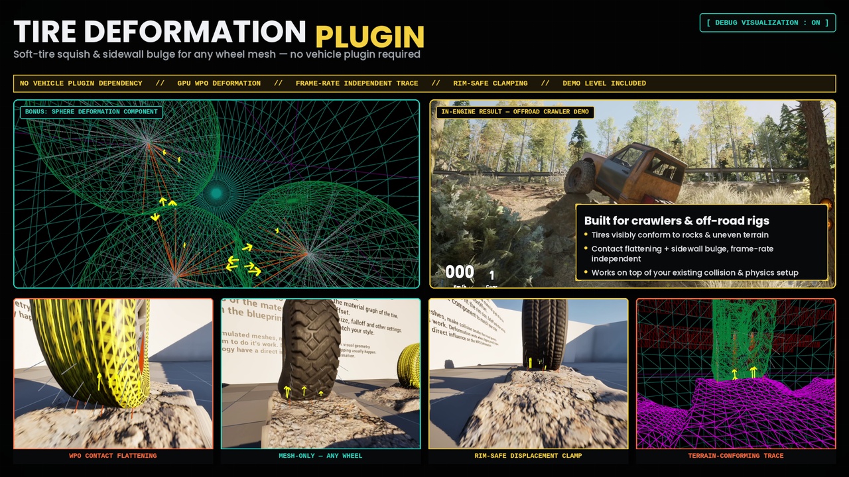The width and height of the screenshot is (849, 477).
Task: Open the mesh-only any wheel thumbnail
Action: (321, 374)
